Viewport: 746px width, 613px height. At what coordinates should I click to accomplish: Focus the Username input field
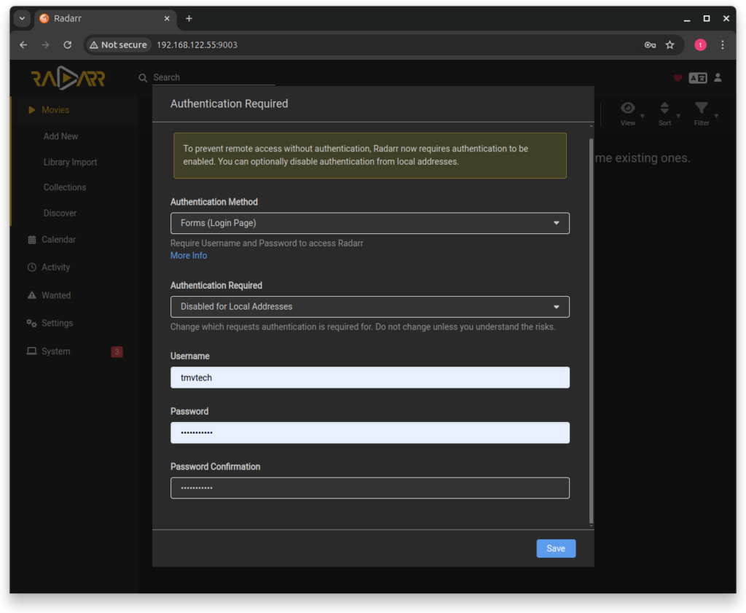[369, 378]
